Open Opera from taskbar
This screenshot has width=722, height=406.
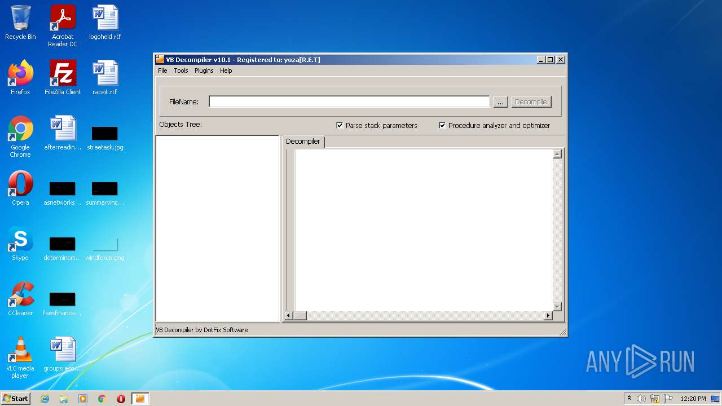[x=121, y=399]
